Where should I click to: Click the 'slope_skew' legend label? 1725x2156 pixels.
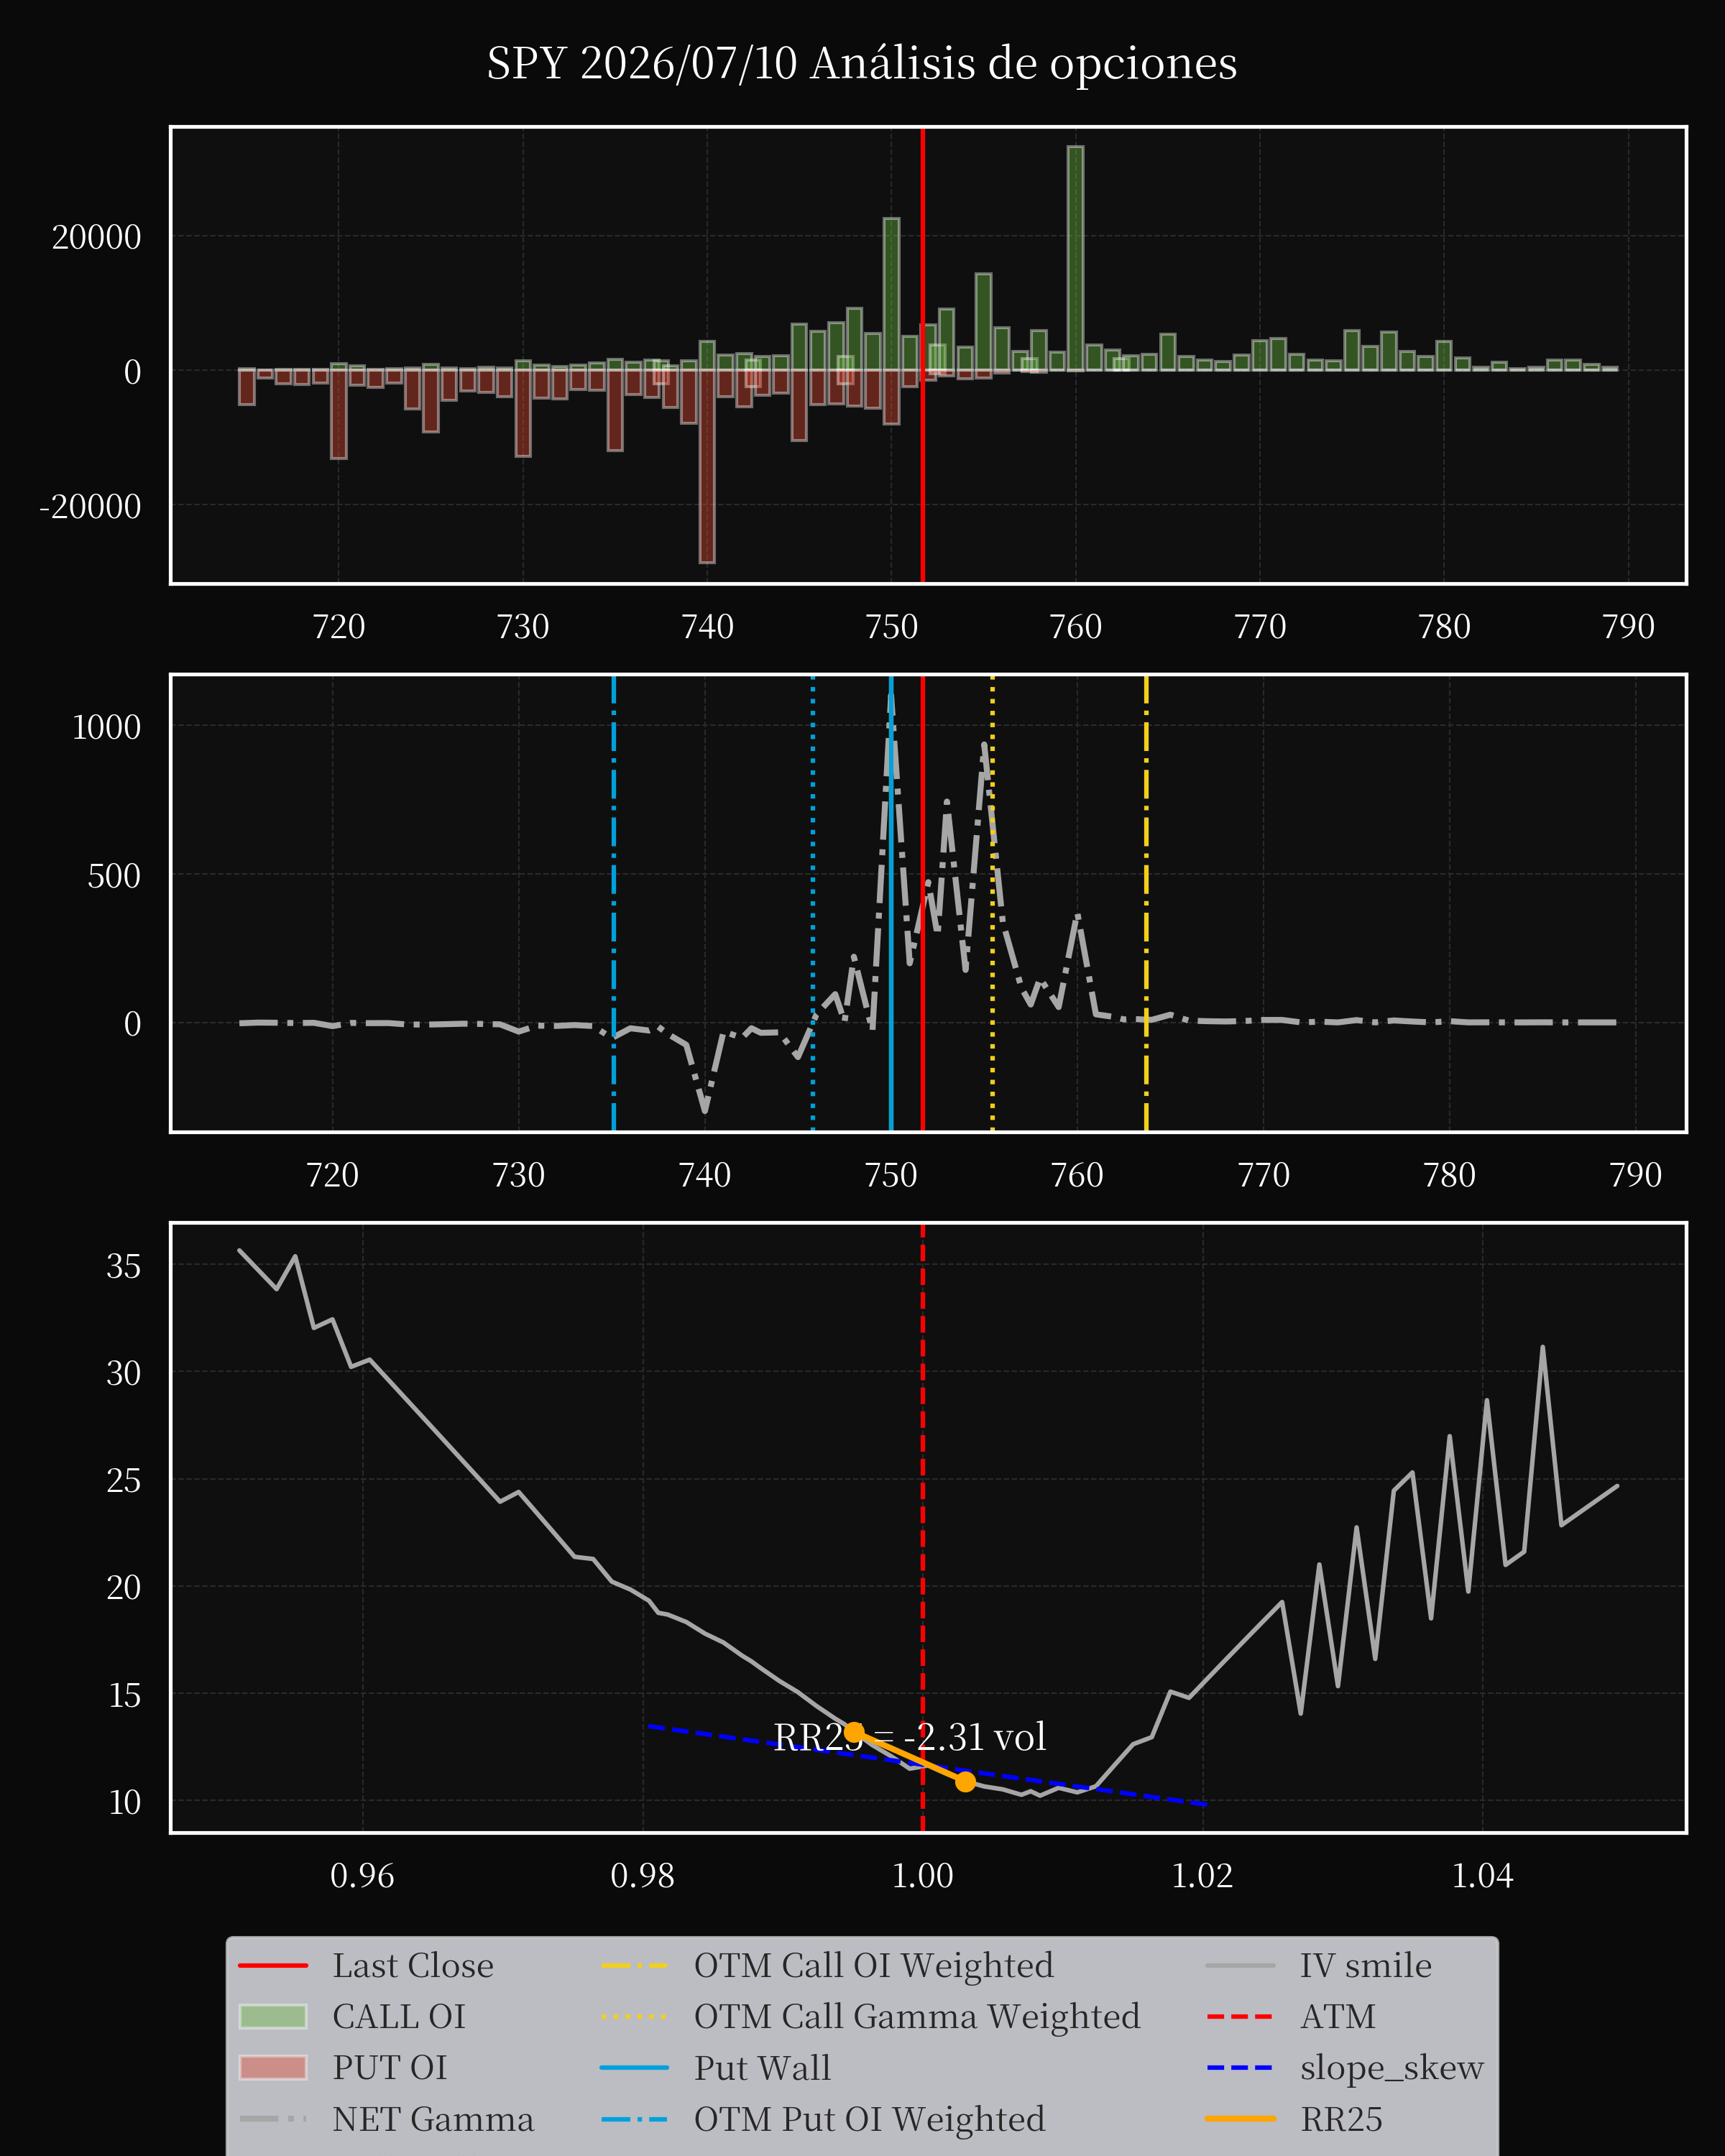click(x=1392, y=2068)
